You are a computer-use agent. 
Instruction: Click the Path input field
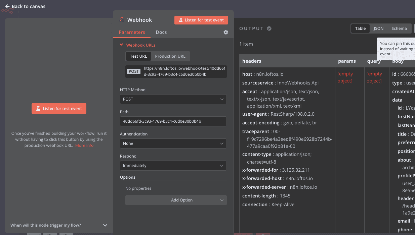[x=173, y=121]
